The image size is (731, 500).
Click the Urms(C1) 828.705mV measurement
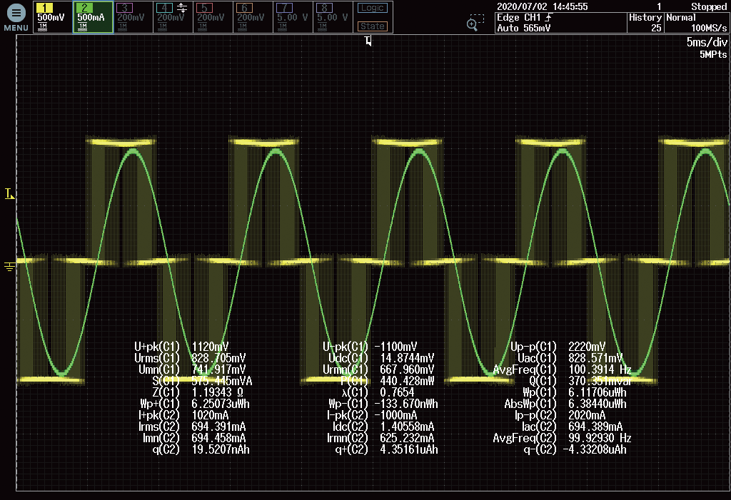[190, 358]
